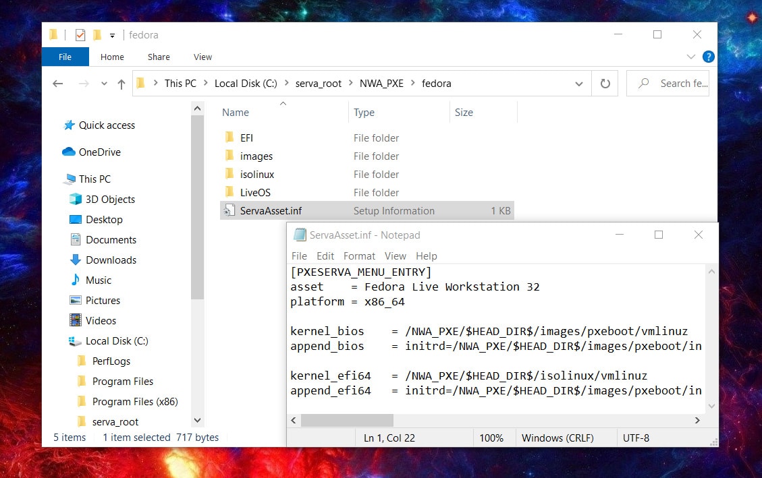Open Quick access in navigation pane

107,125
